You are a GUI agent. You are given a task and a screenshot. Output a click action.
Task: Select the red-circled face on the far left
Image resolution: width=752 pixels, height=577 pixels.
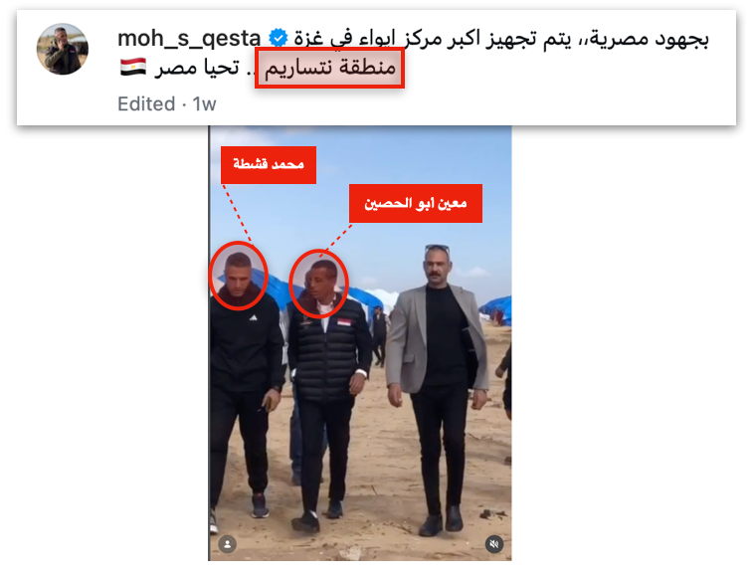pyautogui.click(x=238, y=276)
